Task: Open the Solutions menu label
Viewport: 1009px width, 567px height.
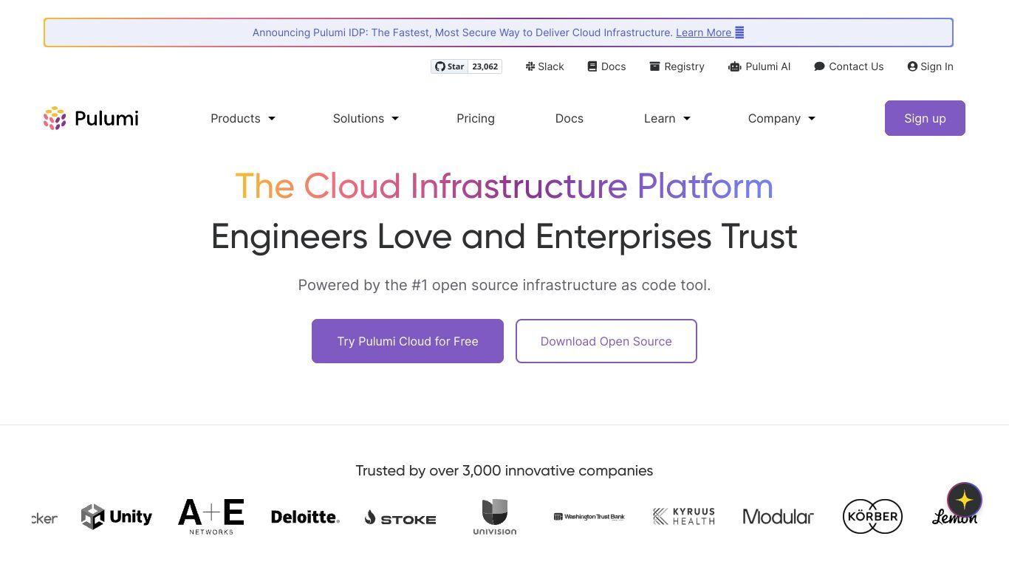Action: [x=358, y=118]
